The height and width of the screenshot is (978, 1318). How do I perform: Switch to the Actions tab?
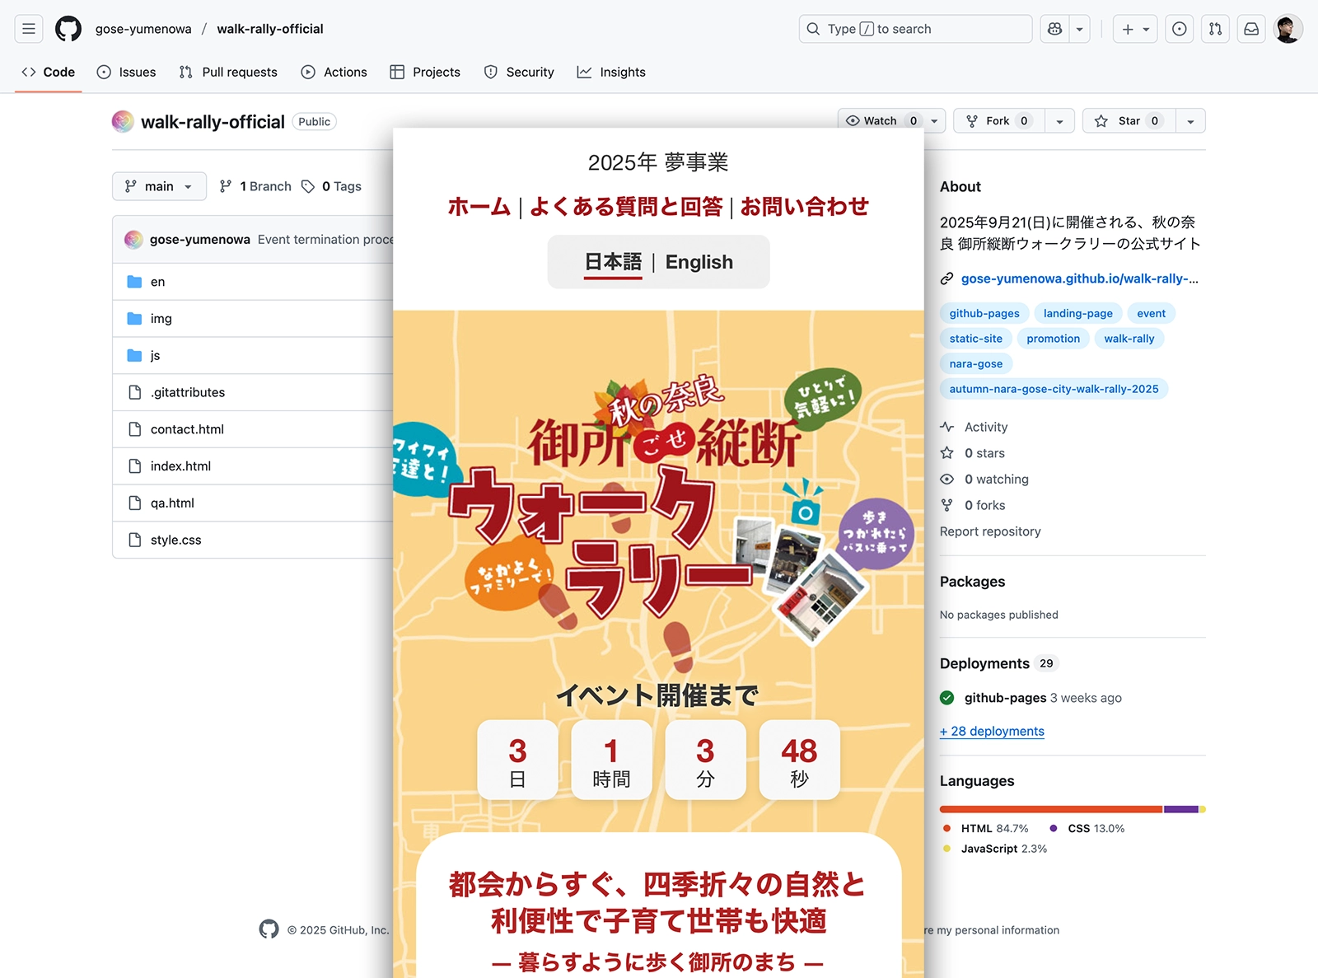[334, 73]
